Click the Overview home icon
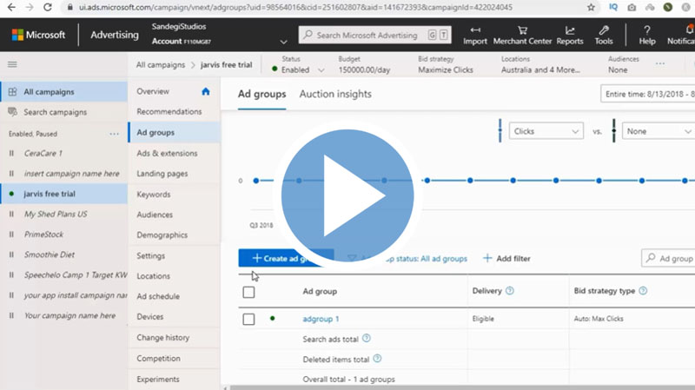This screenshot has width=695, height=390. point(206,91)
